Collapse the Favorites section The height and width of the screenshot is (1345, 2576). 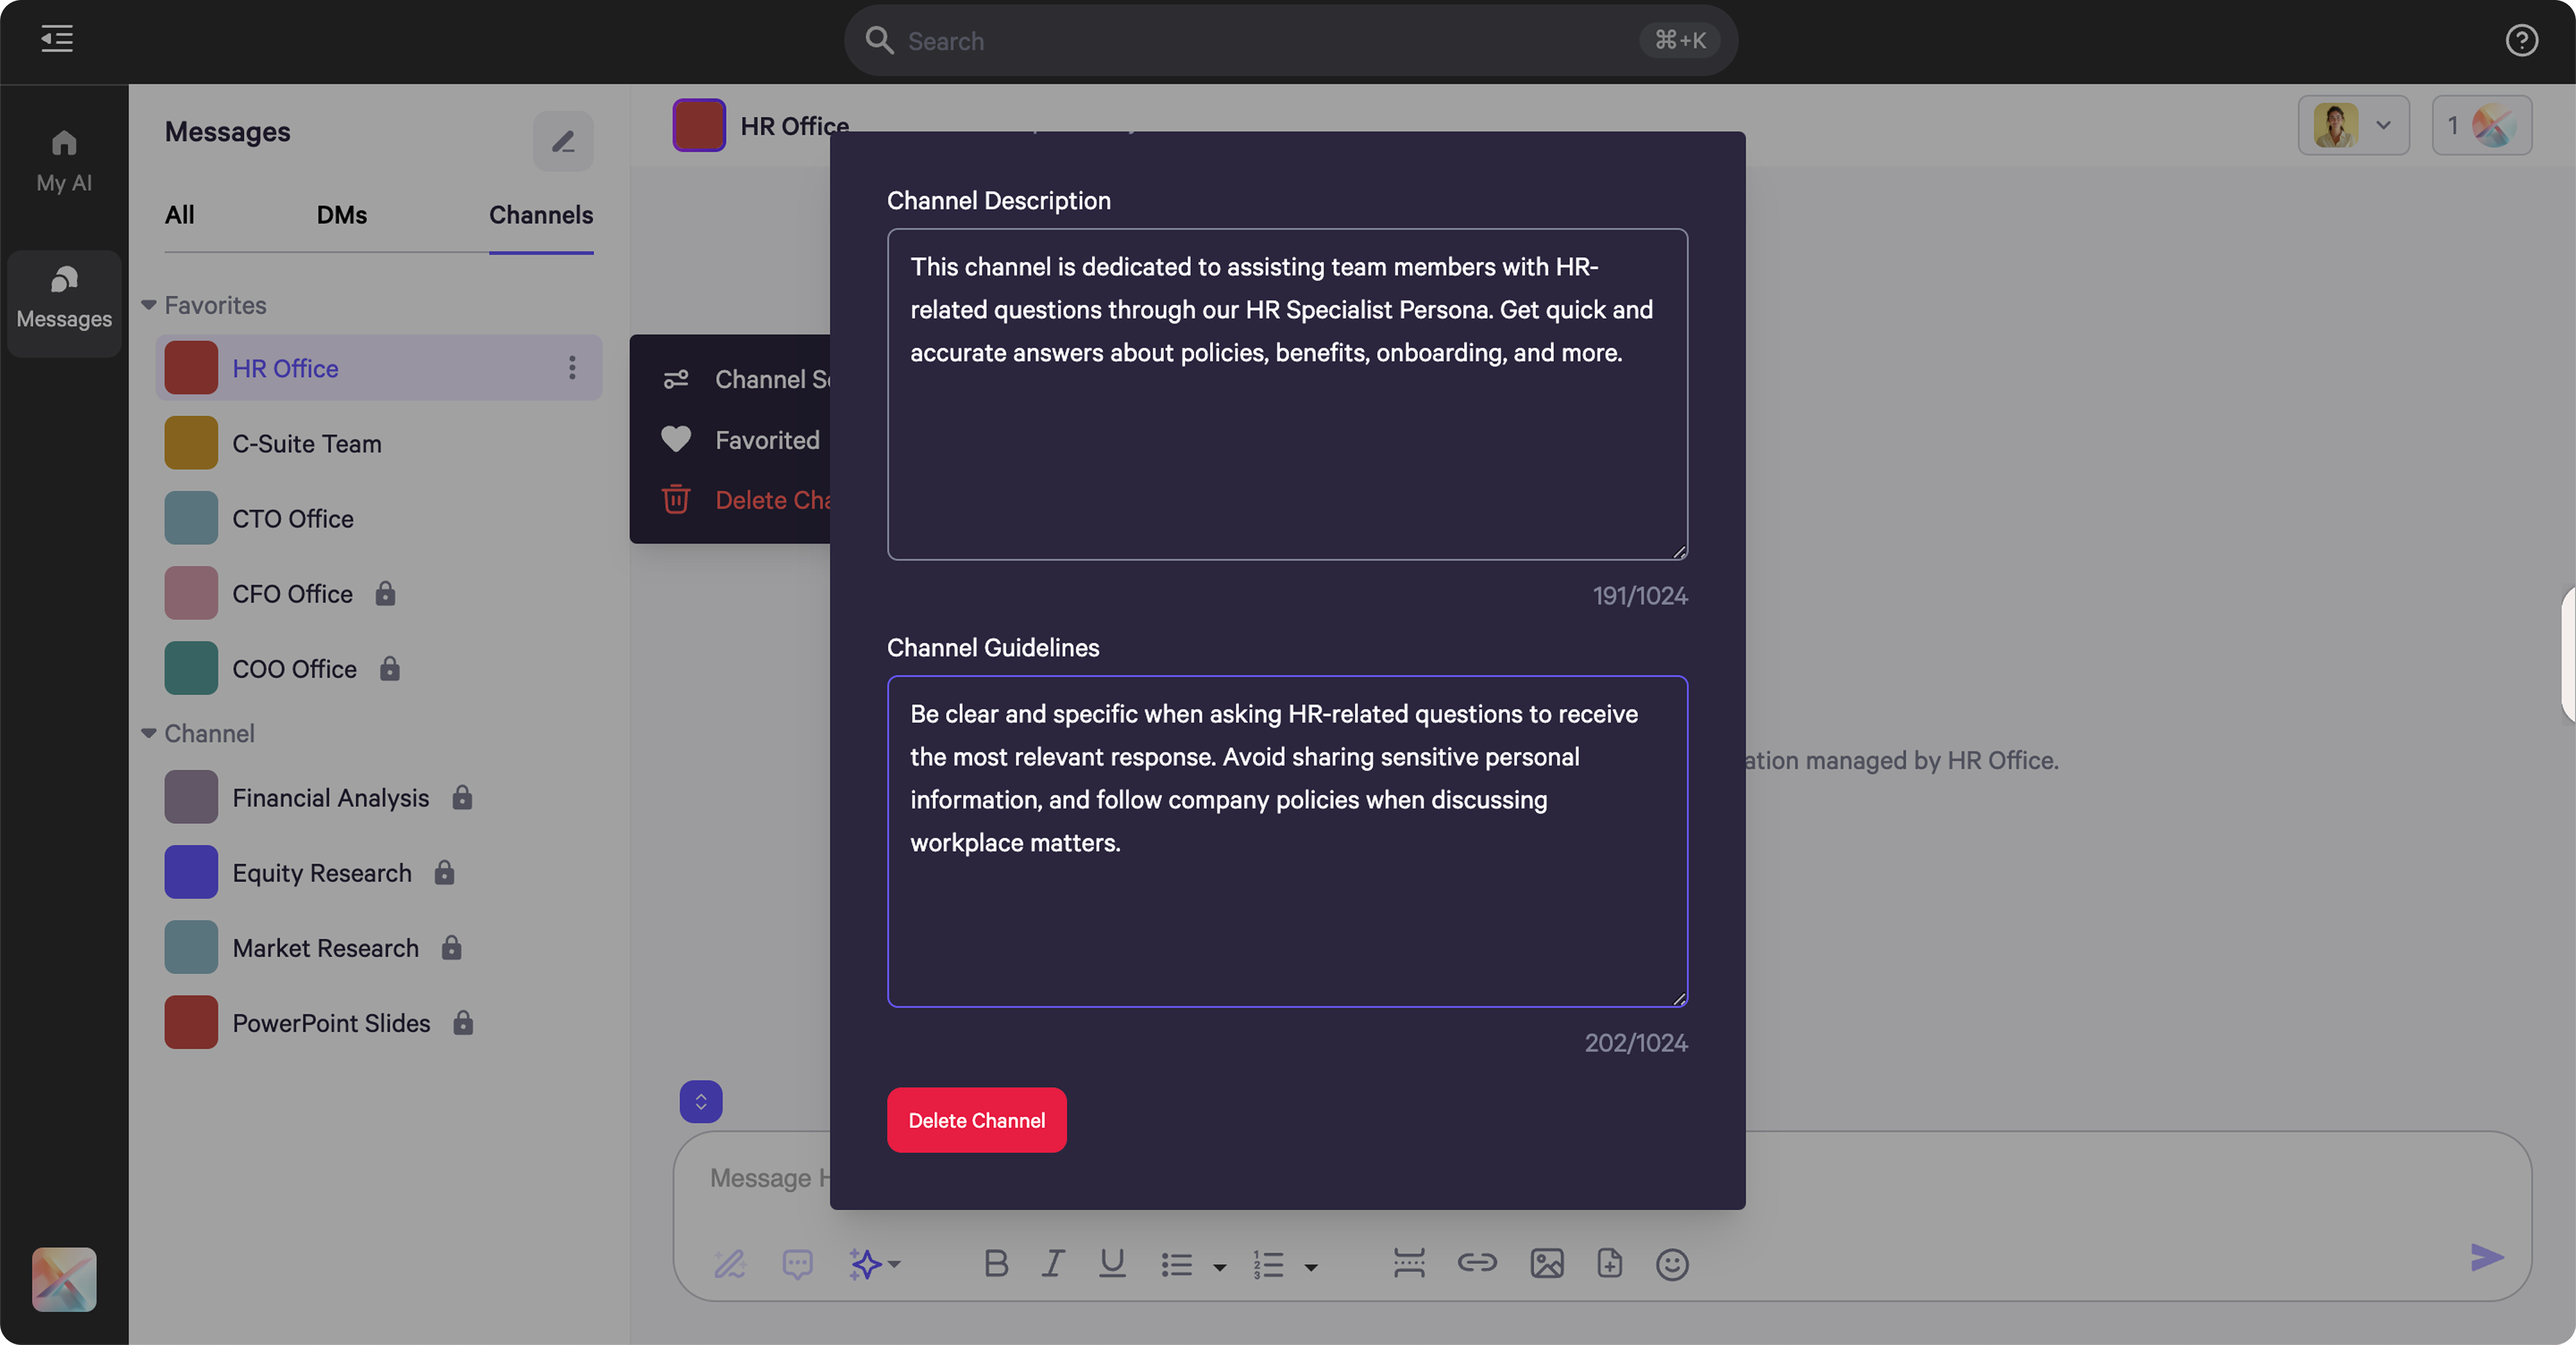[149, 305]
